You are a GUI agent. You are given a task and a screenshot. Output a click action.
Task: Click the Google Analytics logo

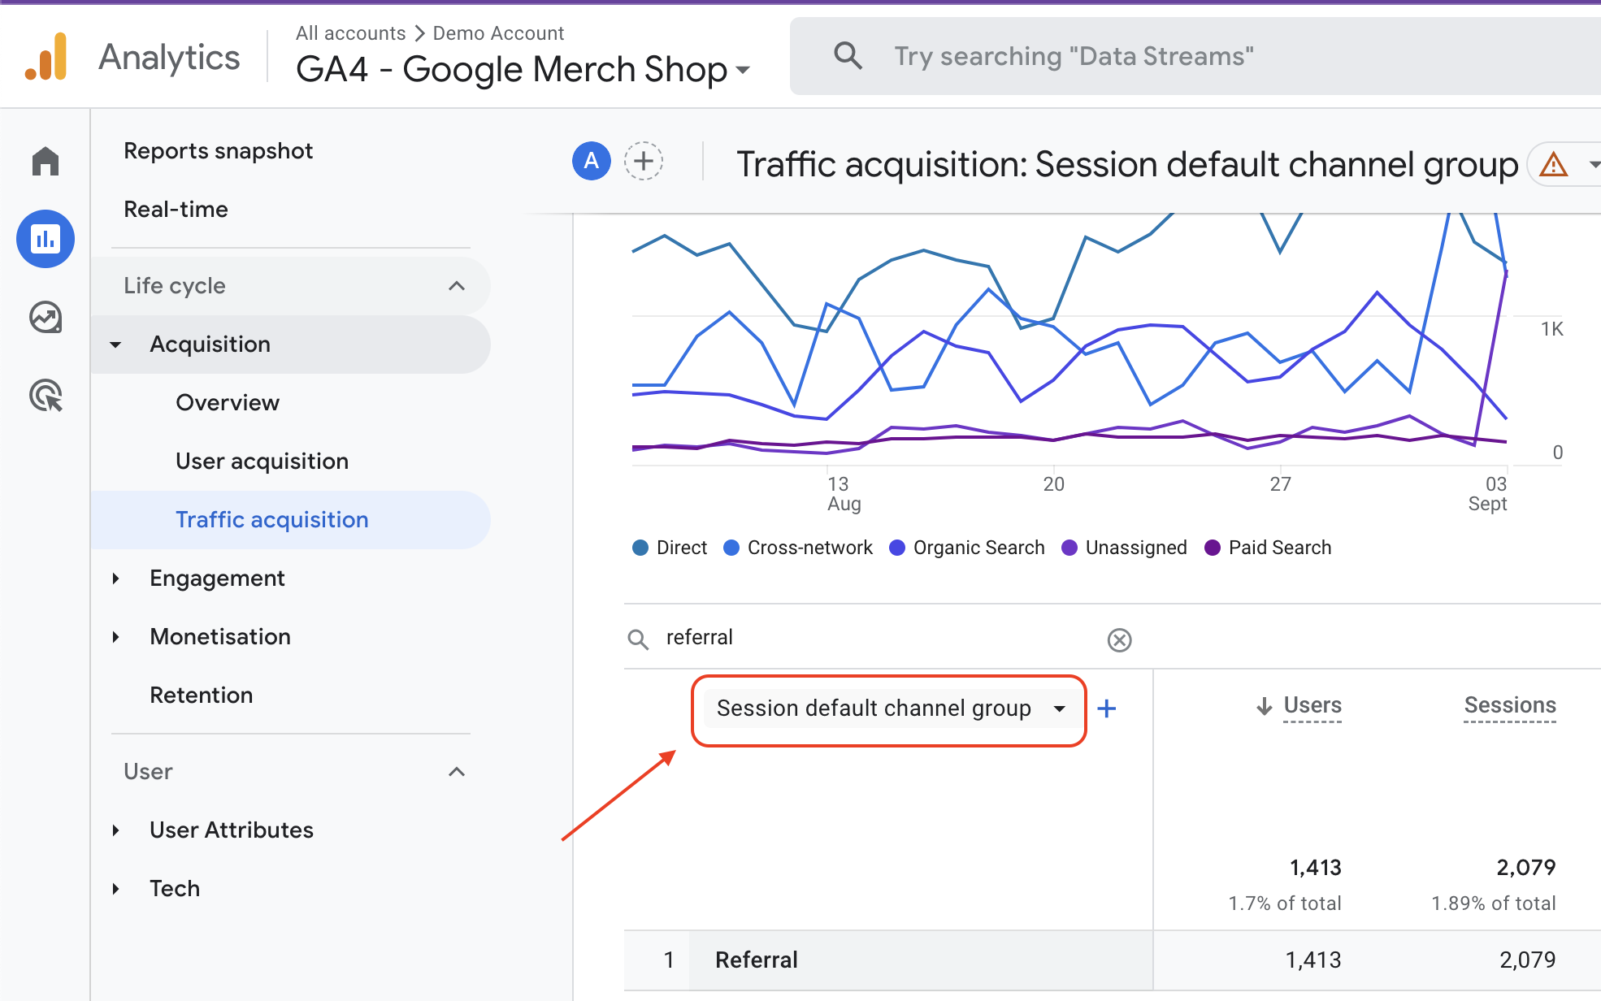pyautogui.click(x=46, y=57)
